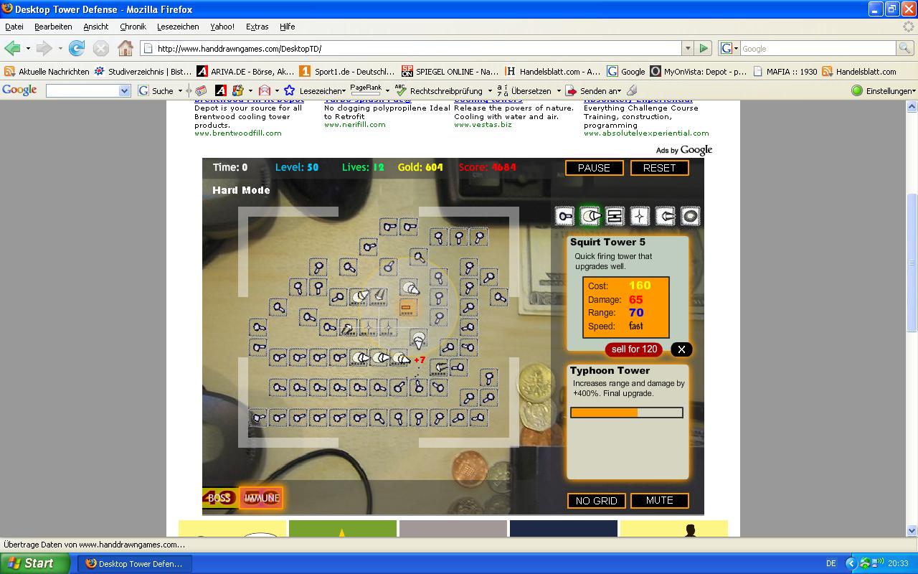Select the Bash Tower build icon
The image size is (918, 574).
690,216
